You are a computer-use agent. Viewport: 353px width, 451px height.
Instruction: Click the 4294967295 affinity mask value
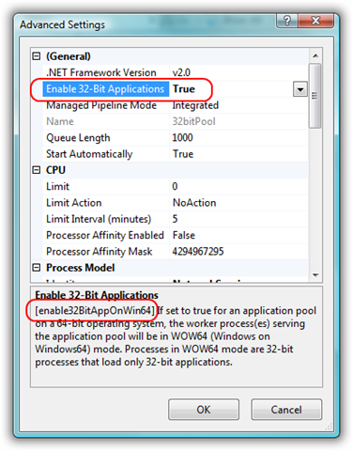coord(198,252)
